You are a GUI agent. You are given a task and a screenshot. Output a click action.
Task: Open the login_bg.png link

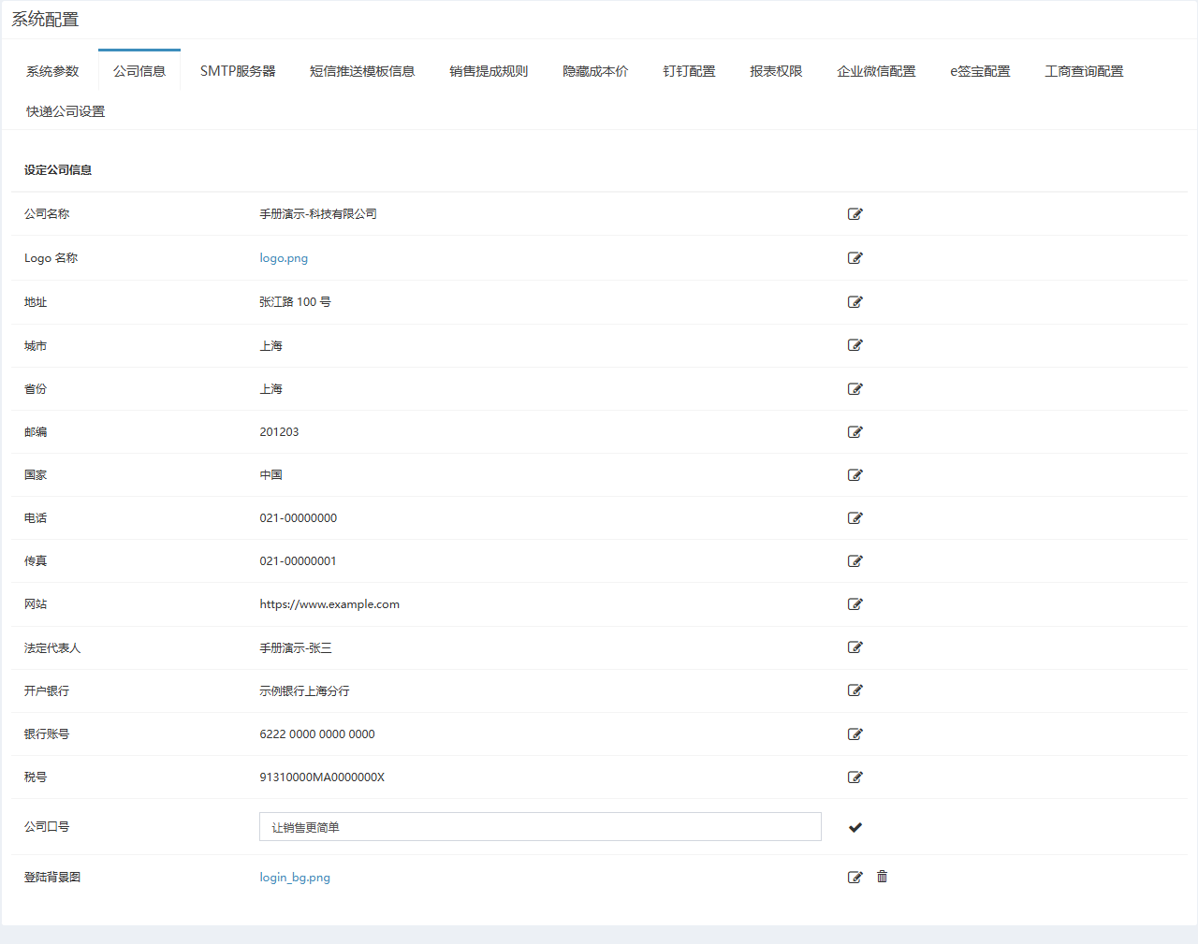pos(295,878)
